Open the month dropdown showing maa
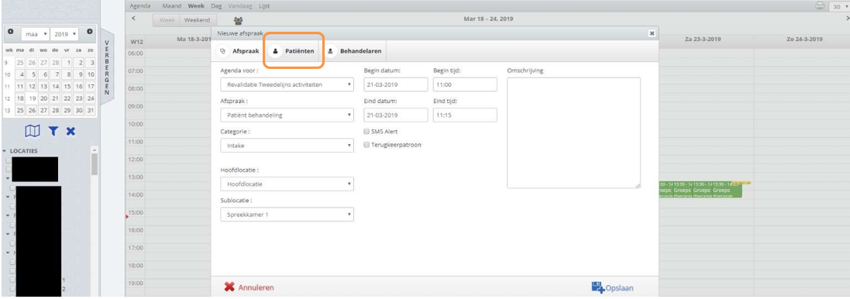The image size is (850, 299). click(x=35, y=34)
